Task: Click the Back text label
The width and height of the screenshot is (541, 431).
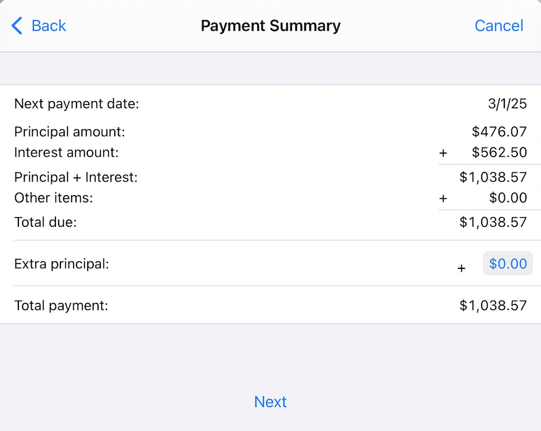Action: click(48, 26)
